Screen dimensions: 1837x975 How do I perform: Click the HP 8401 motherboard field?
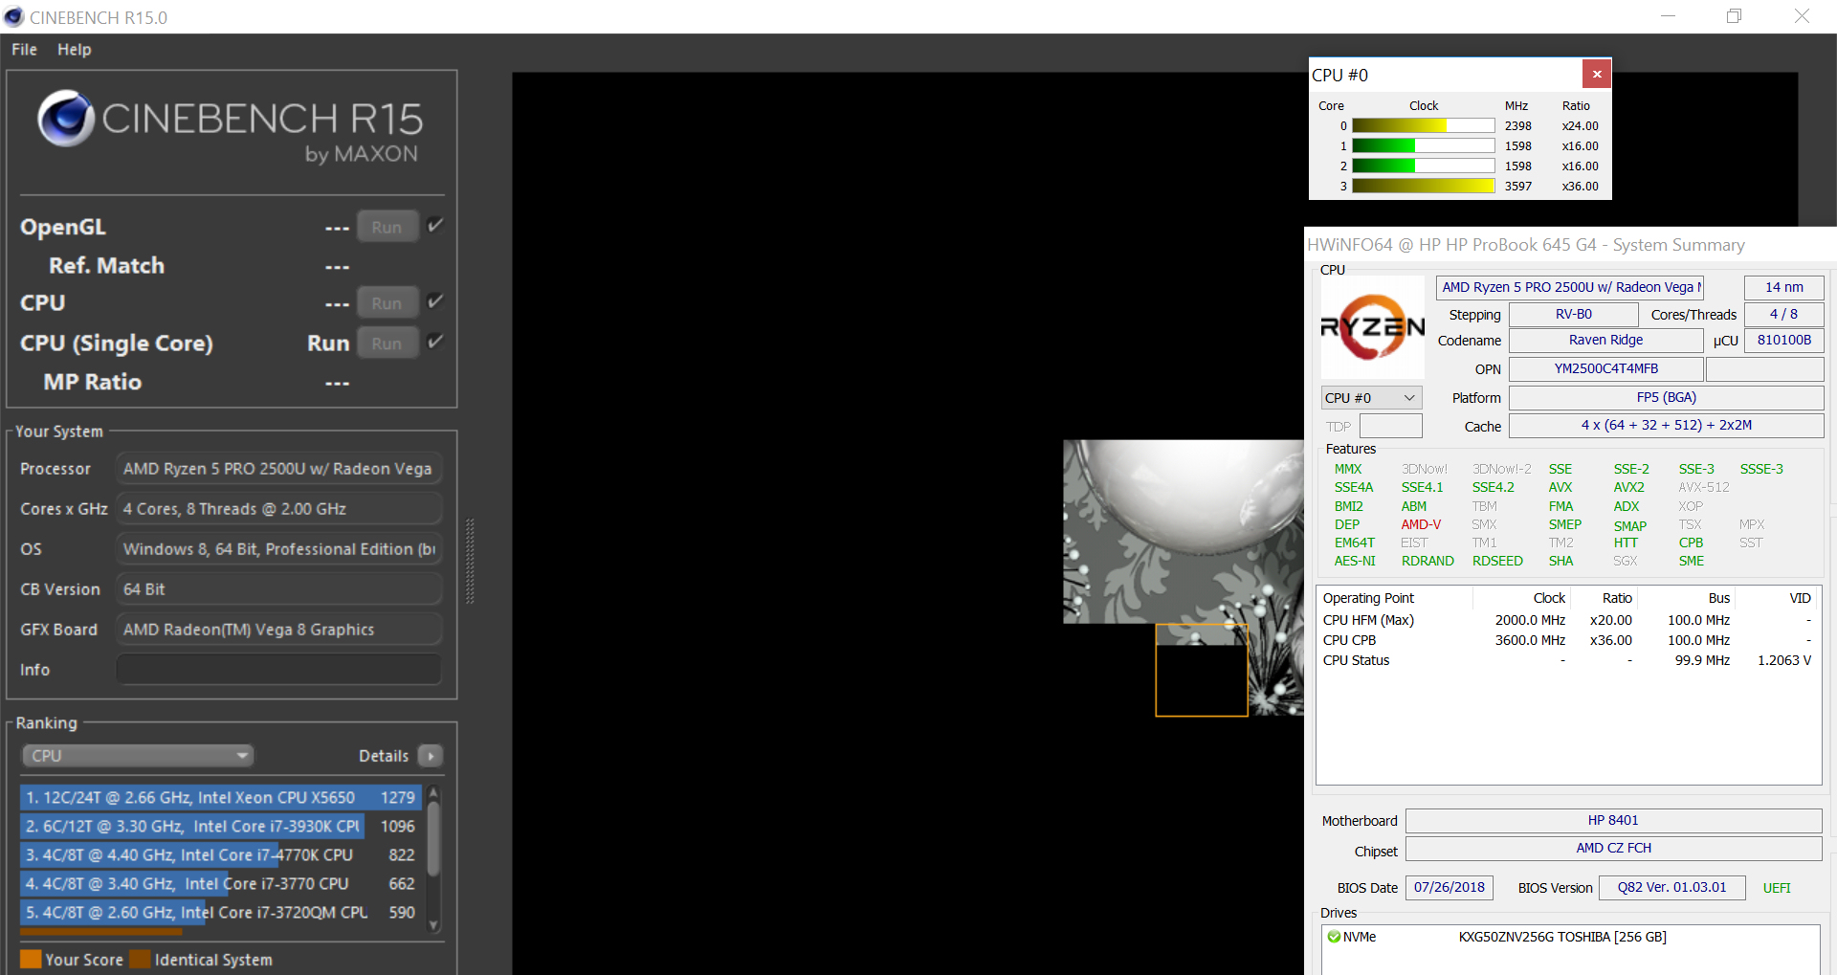1613,820
